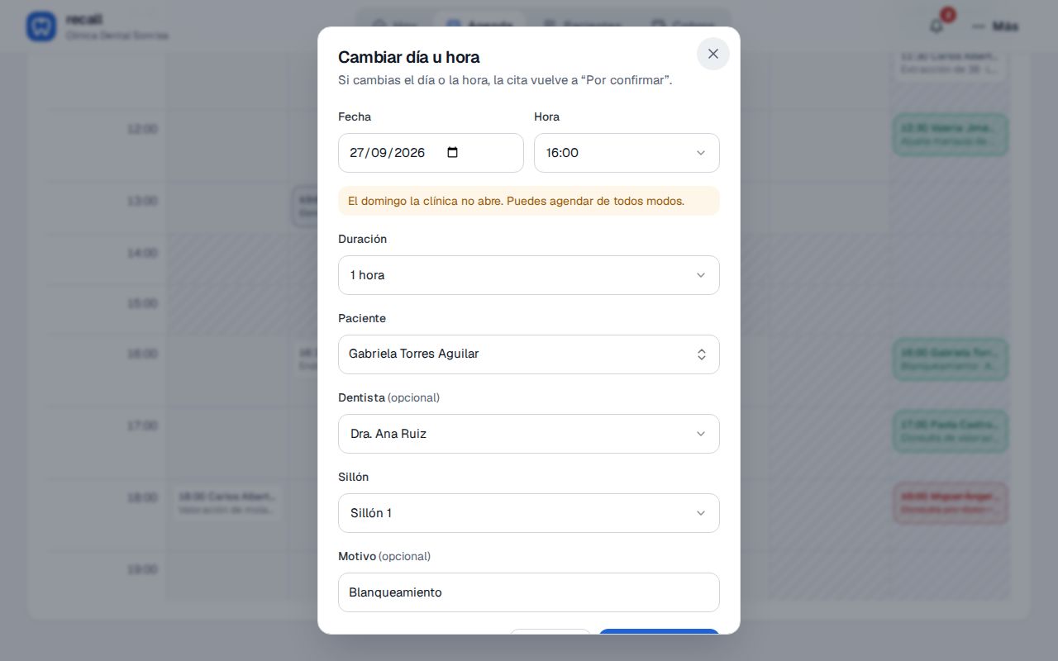Open the Más menu in header
Screen dimensions: 1058x661
point(995,26)
